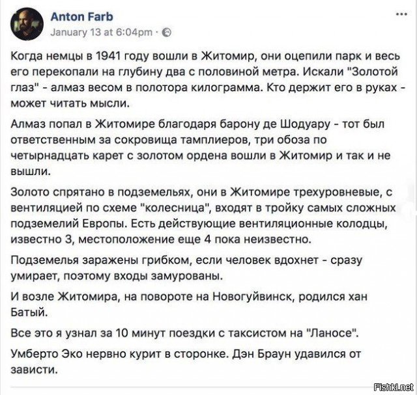
Task: Open the Anton Farb profile name link
Action: [77, 17]
